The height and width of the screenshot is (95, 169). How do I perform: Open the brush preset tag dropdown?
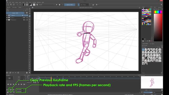click(x=149, y=47)
